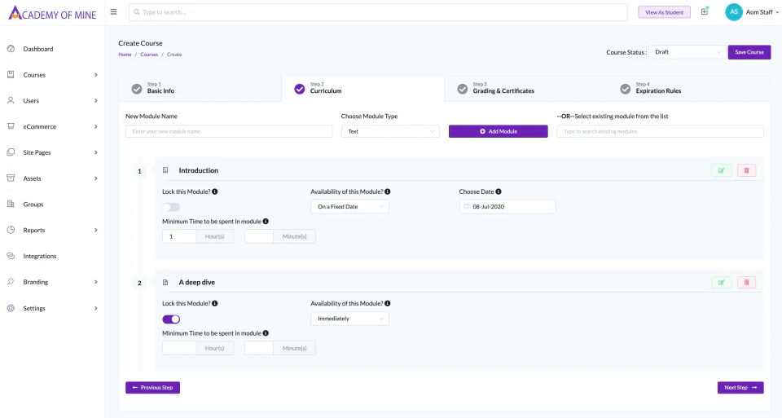
Task: Open the Choose Module Type dropdown
Action: (389, 131)
